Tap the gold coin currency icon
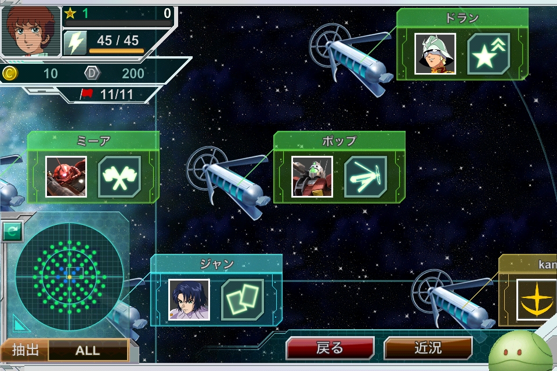 click(x=10, y=74)
